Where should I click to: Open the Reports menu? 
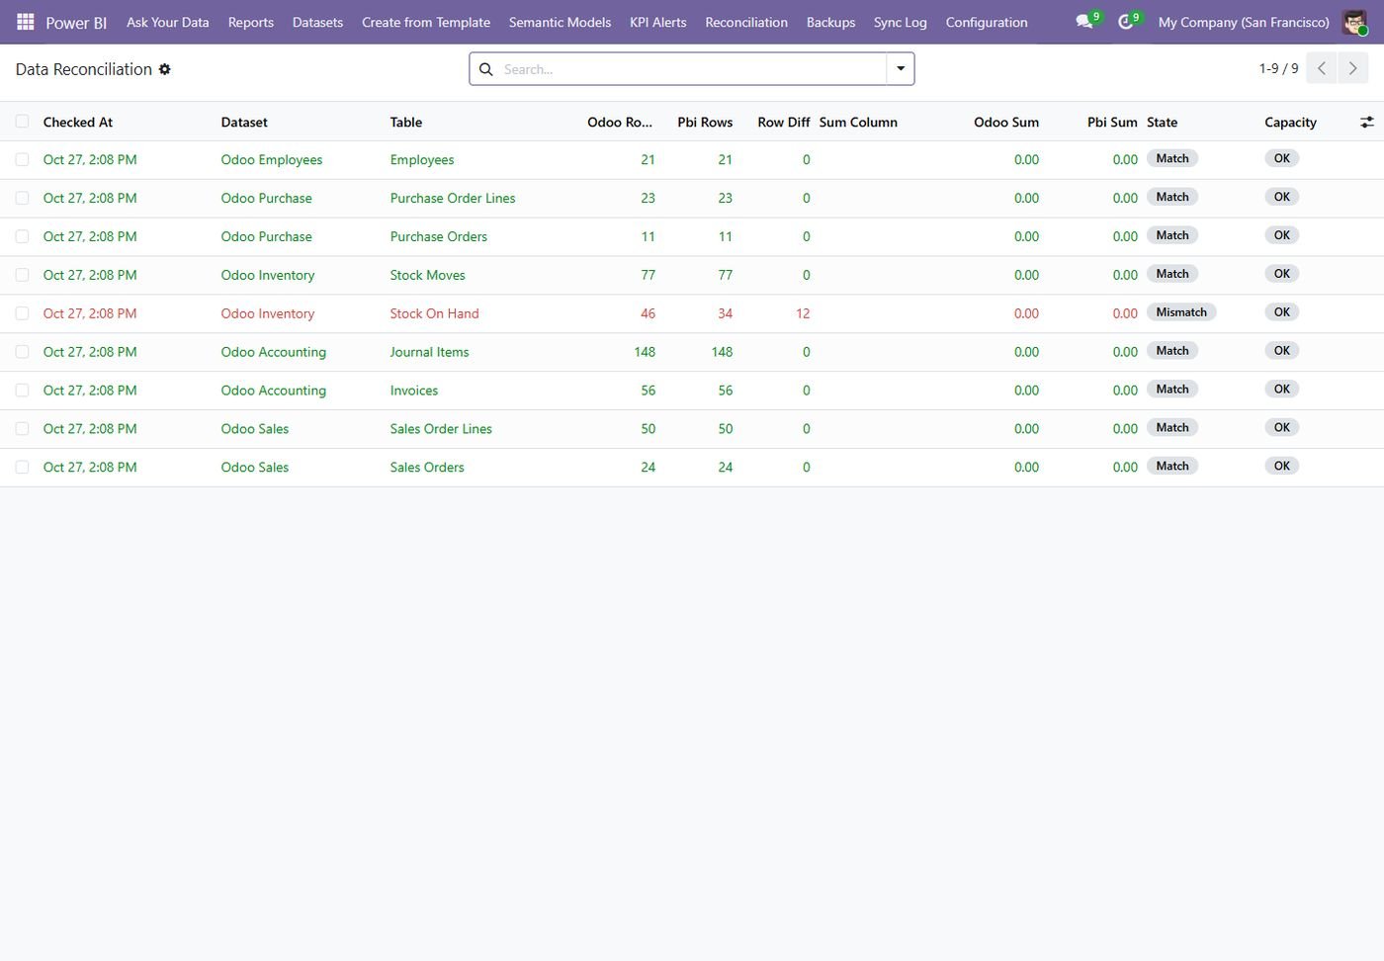(251, 22)
